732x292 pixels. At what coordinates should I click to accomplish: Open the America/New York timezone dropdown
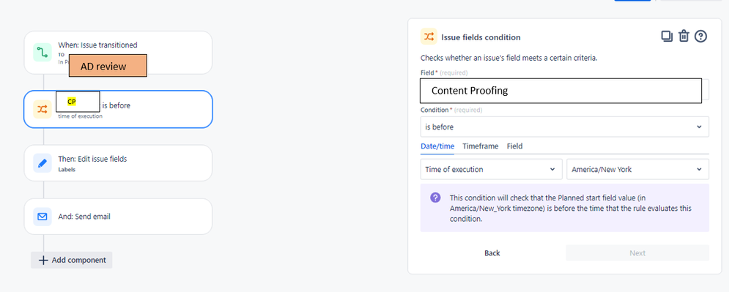pos(637,169)
